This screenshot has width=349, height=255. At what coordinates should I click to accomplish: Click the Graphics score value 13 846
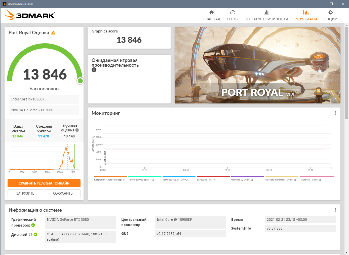(129, 40)
